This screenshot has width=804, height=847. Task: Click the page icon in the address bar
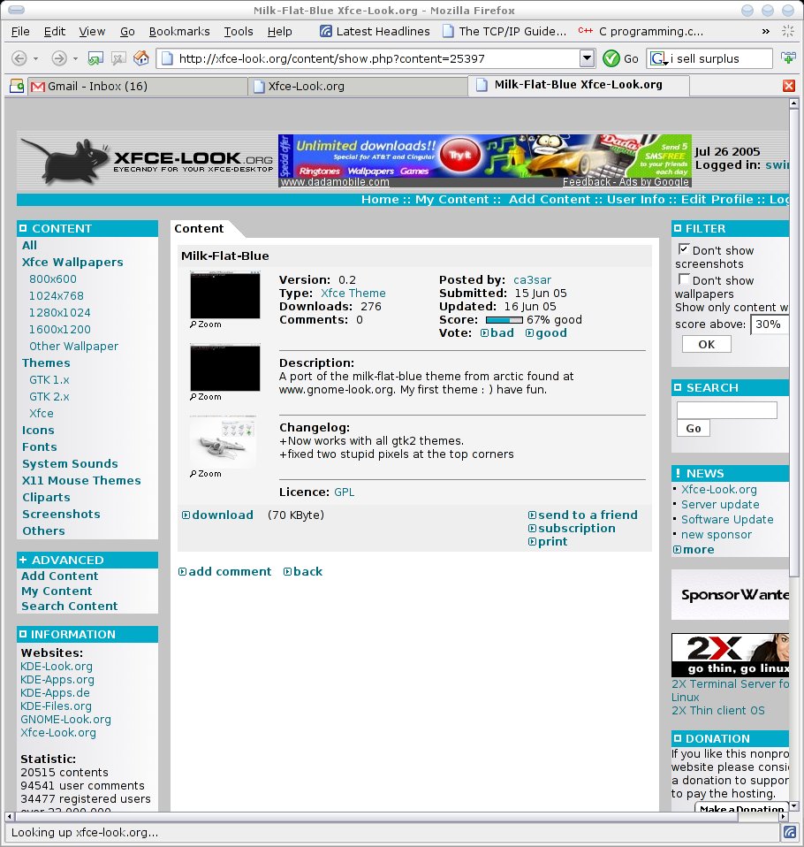[167, 58]
